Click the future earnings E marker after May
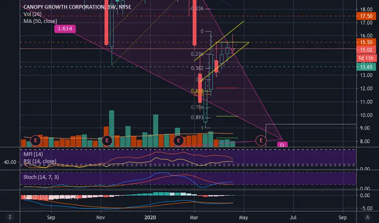 [x=261, y=140]
